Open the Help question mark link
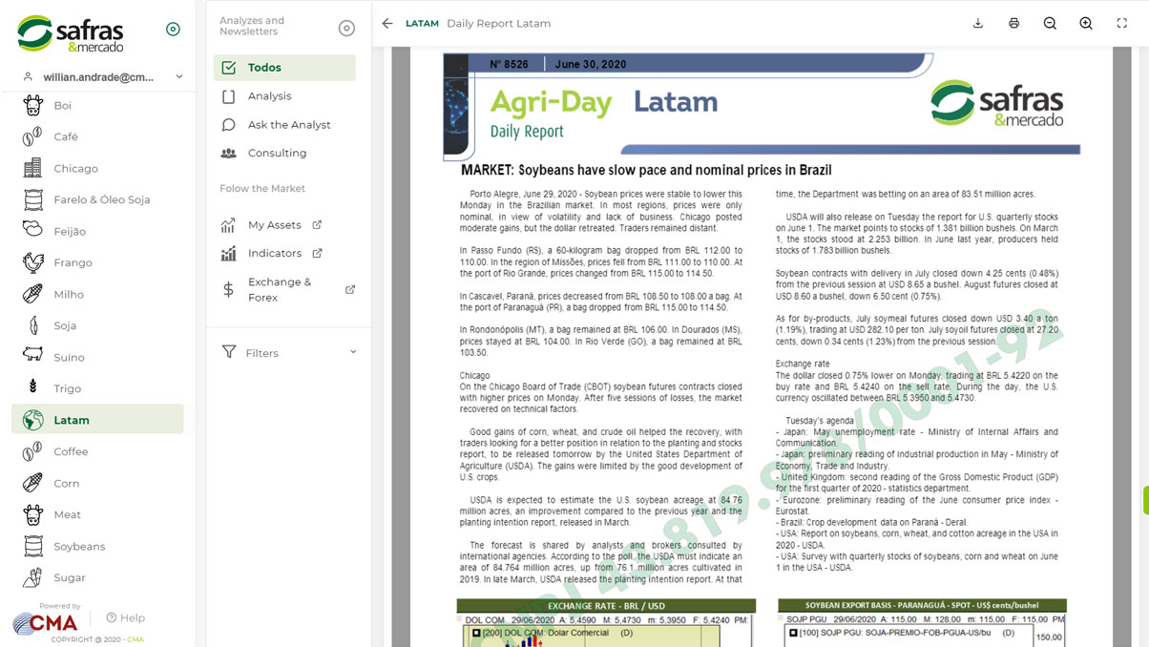The width and height of the screenshot is (1149, 647). click(x=125, y=617)
